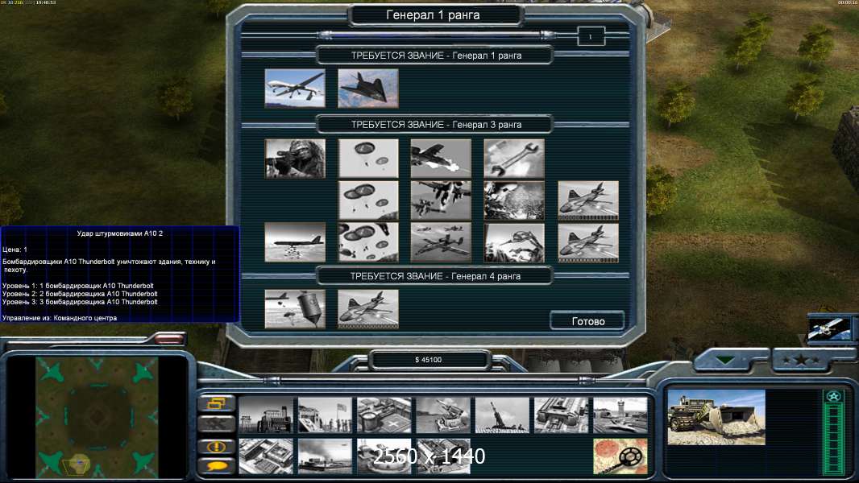Screen dimensions: 859x483
Task: Pick the level 2 paradrop icon in the middle row
Action: pos(368,200)
